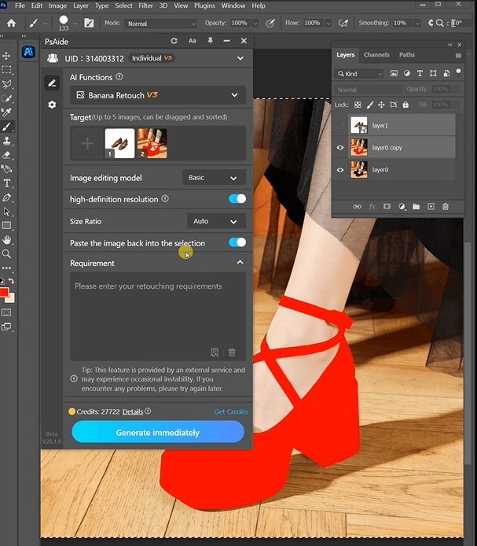Screen dimensions: 477x546
Task: Open the layer Kind filter dropdown
Action: point(358,73)
